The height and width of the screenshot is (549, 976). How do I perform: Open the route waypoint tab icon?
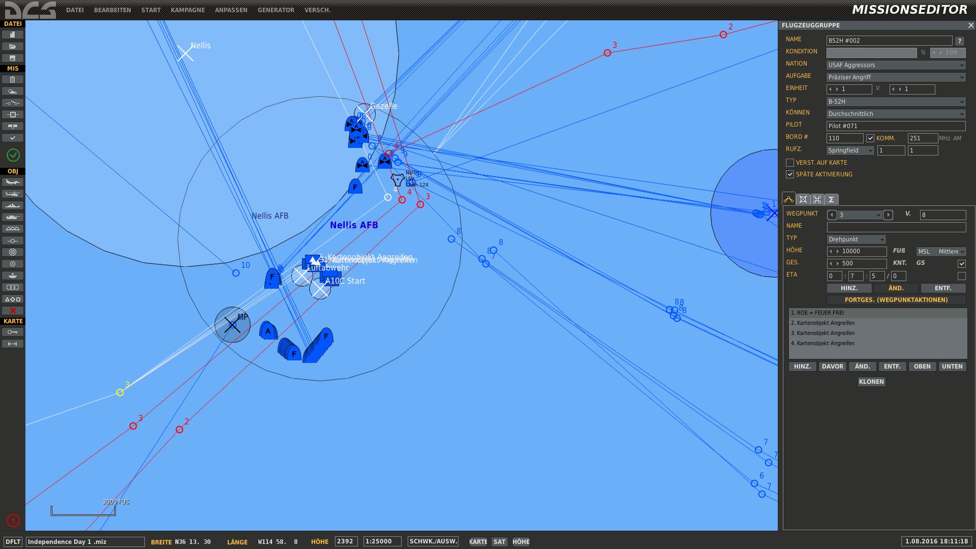[789, 199]
